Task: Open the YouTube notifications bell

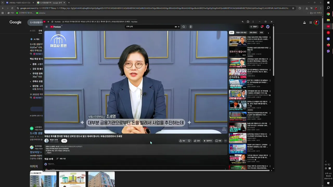Action: click(x=262, y=27)
